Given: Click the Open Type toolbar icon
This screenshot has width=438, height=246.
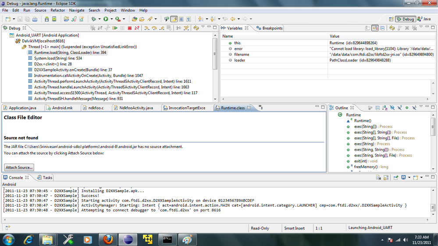Looking at the screenshot, I should click(x=134, y=19).
